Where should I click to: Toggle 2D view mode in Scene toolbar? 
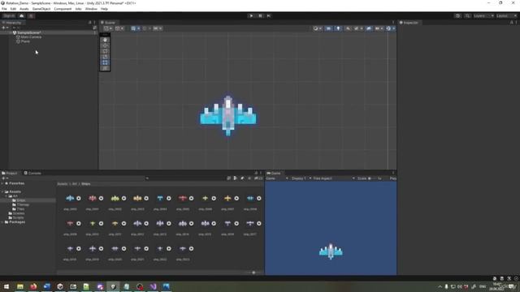click(328, 28)
